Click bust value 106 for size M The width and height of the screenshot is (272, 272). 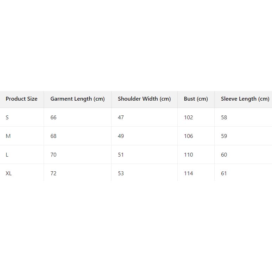[188, 136]
